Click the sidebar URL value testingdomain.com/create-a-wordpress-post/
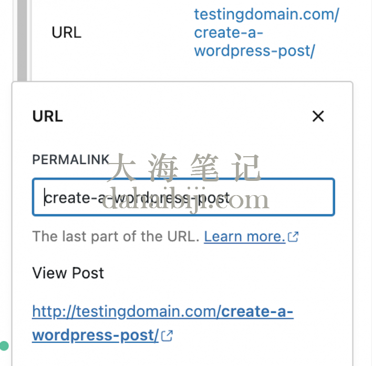Viewport: 372px width, 366px height. point(266,33)
